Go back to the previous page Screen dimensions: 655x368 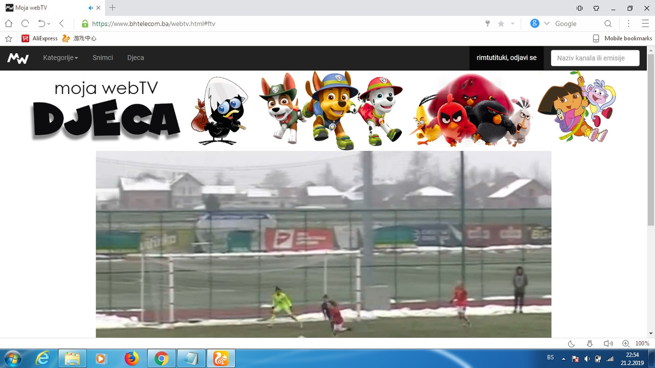(x=61, y=24)
